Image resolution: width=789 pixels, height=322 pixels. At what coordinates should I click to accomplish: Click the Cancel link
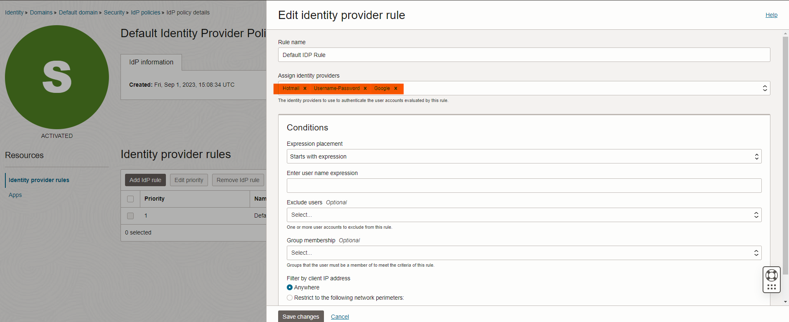(340, 317)
